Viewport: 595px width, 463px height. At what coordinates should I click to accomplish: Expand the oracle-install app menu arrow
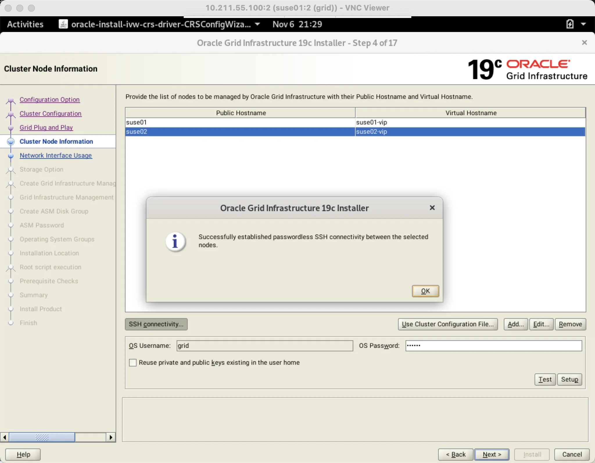257,24
